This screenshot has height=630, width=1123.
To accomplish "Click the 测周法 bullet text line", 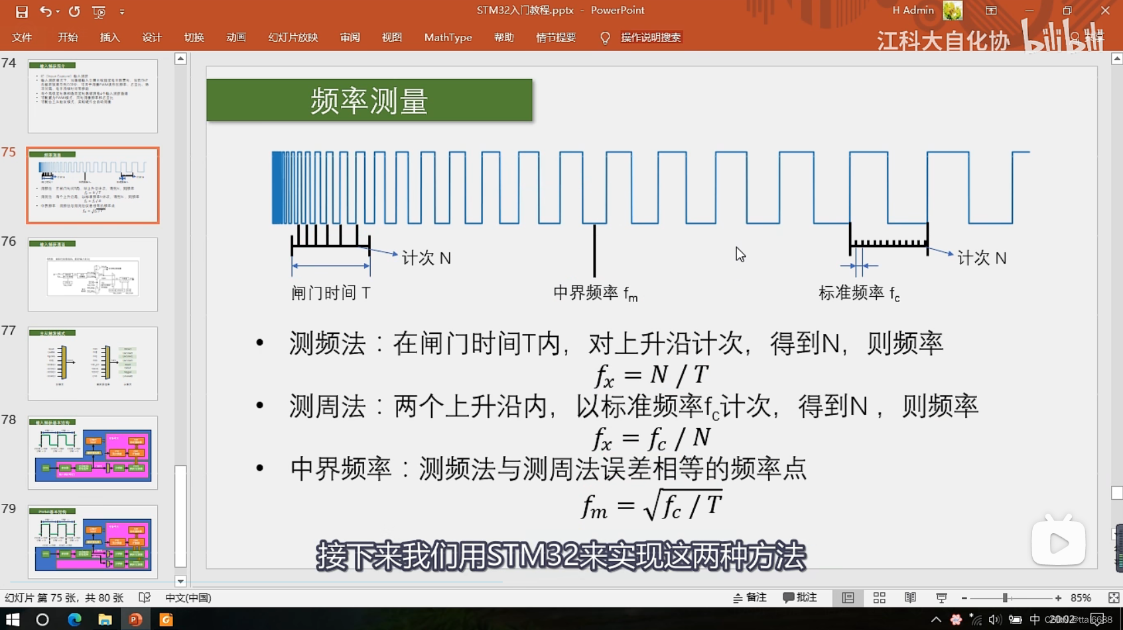I will 633,406.
